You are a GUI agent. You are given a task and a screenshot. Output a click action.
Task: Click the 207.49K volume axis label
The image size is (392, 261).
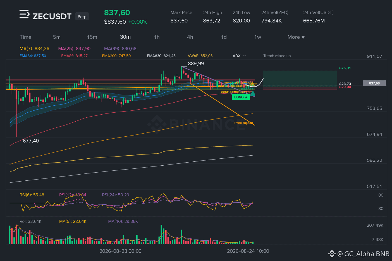[x=375, y=225]
